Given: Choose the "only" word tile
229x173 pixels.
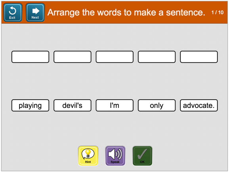Looking at the screenshot, I should (157, 106).
